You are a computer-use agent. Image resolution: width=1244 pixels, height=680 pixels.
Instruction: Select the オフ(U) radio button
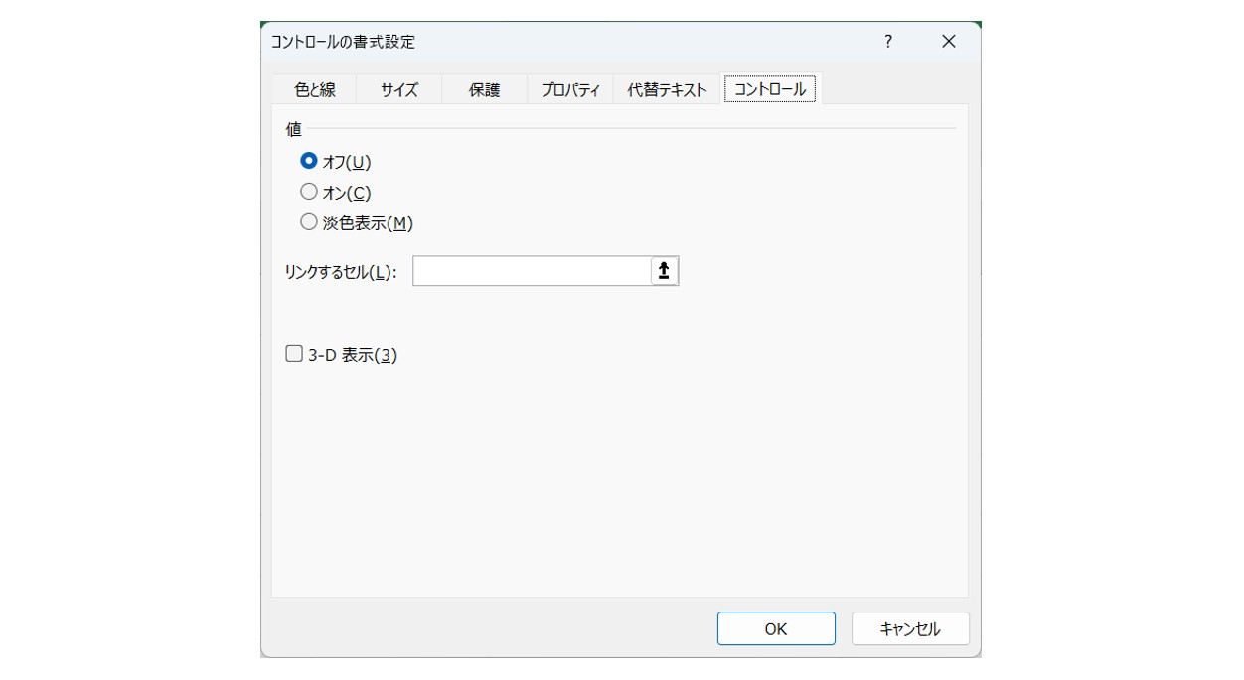309,161
